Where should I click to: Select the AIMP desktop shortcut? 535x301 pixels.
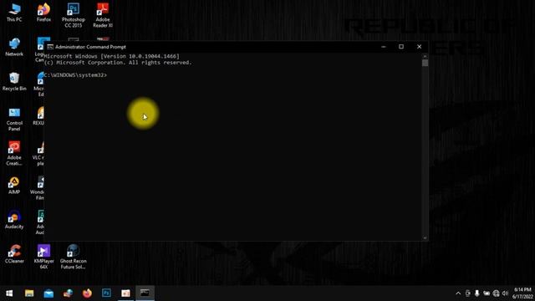pos(14,186)
